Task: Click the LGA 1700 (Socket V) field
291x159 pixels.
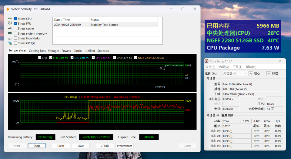Action: (253, 89)
